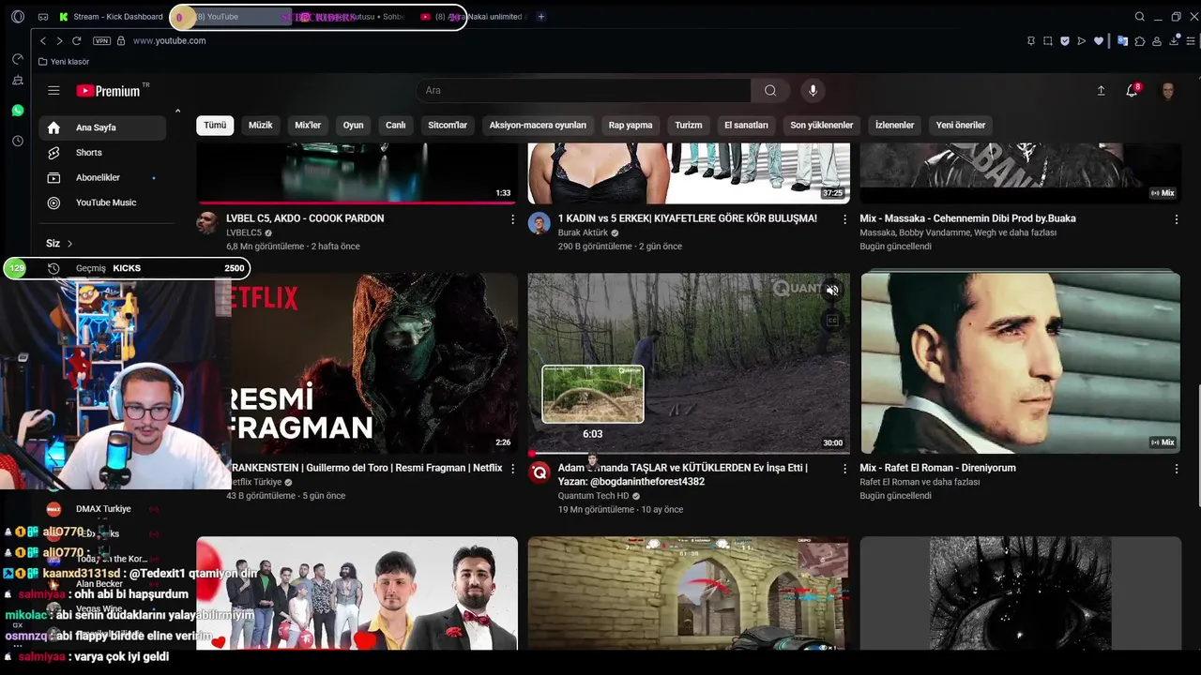Screen dimensions: 1201x675
Task: Open options menu for Quantum Tech HD video
Action: coord(844,469)
